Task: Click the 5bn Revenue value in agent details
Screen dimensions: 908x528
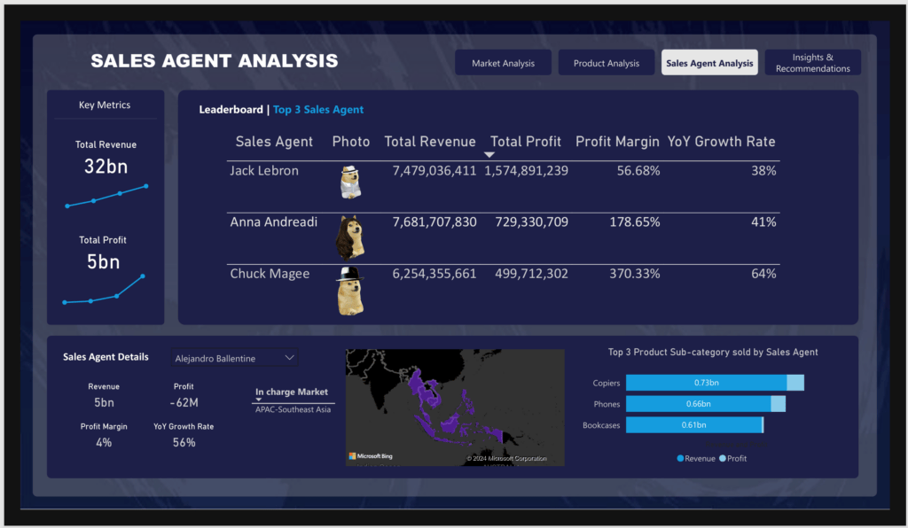Action: tap(105, 402)
